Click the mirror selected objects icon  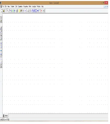(x=38, y=11)
